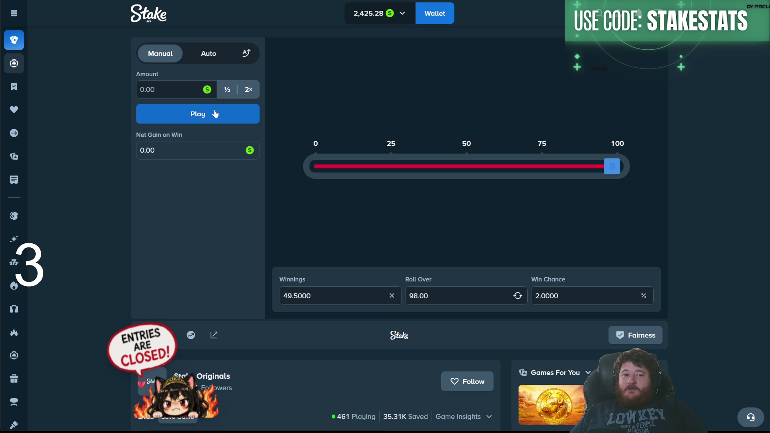This screenshot has height=433, width=770.
Task: Open the cards-with-plus sidebar icon
Action: point(14,156)
